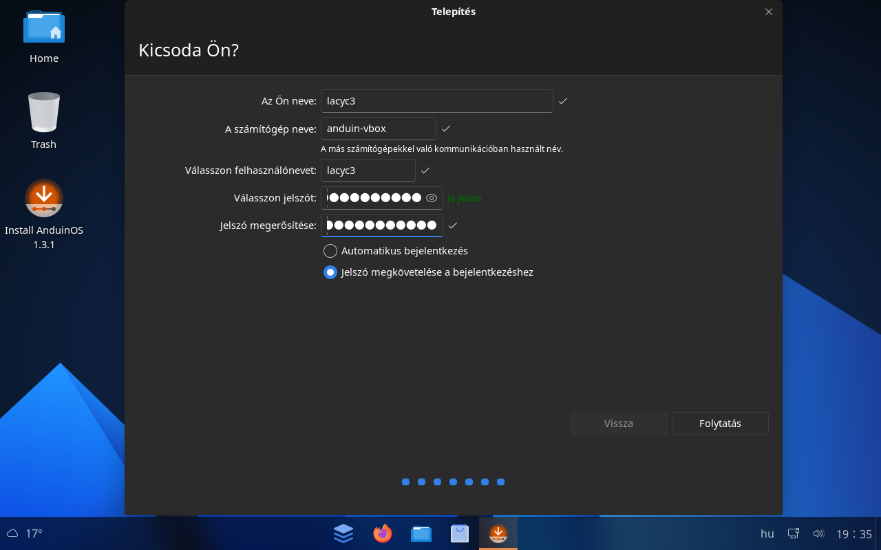Launch the Install AnduinOS 1.3.1 desktop icon
The height and width of the screenshot is (550, 881).
click(x=44, y=214)
